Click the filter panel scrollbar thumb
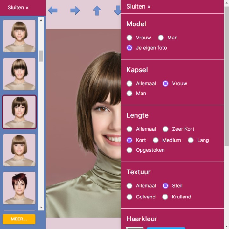 pos(226,76)
